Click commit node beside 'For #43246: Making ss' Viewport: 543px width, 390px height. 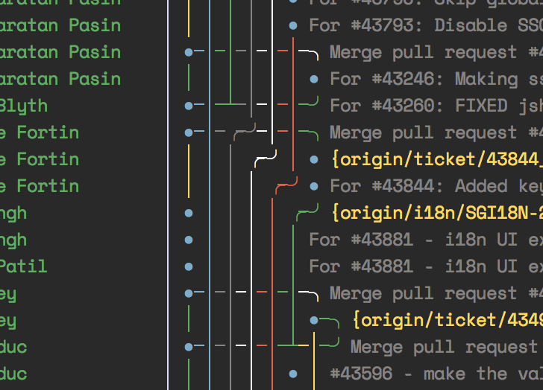[314, 79]
